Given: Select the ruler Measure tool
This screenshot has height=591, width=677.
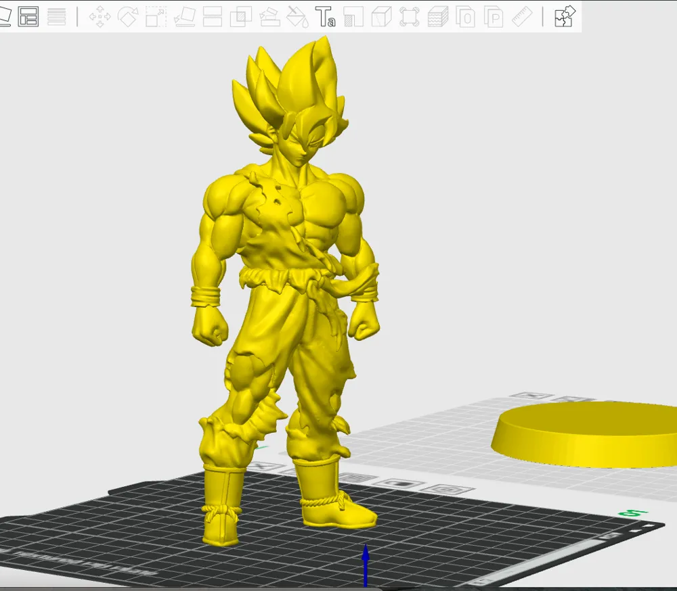Looking at the screenshot, I should coord(522,17).
